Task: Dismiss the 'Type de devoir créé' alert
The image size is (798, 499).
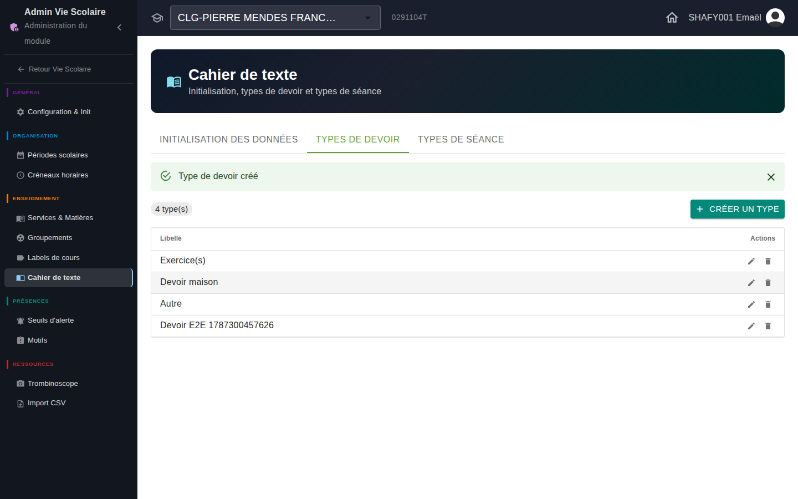Action: [x=771, y=177]
